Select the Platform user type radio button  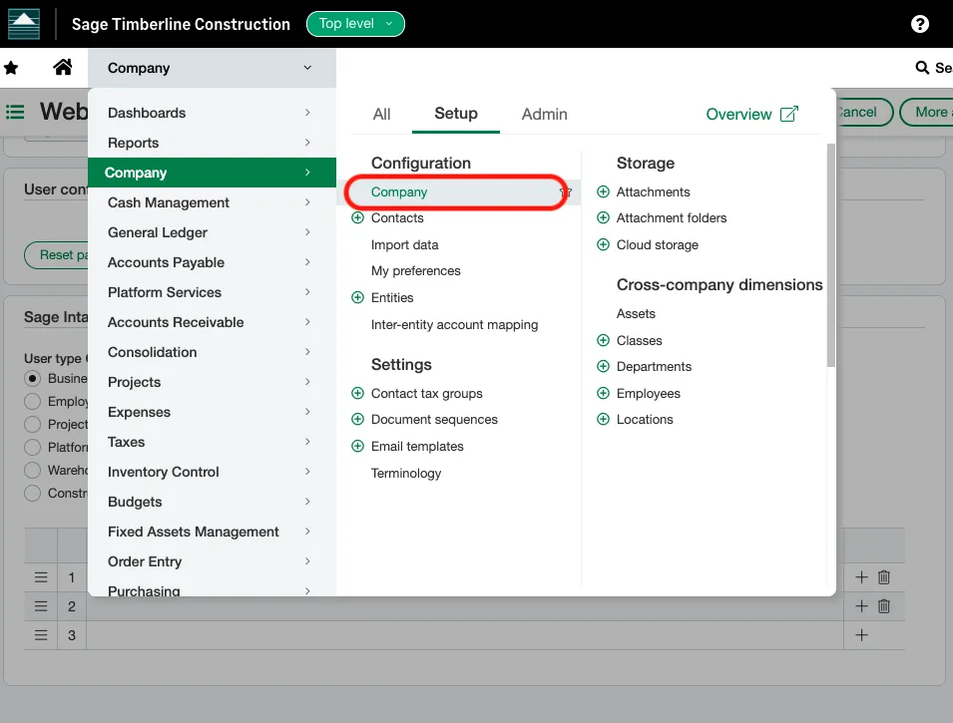(32, 447)
